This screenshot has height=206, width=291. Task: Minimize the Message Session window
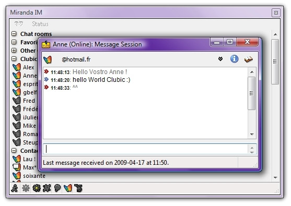(x=217, y=42)
